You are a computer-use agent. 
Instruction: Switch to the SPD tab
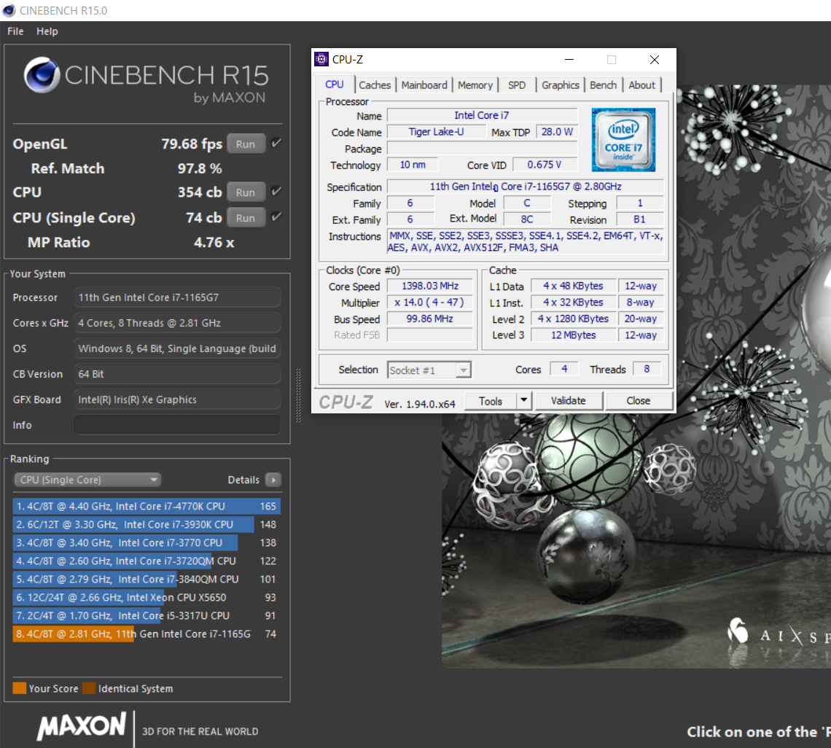click(x=517, y=85)
